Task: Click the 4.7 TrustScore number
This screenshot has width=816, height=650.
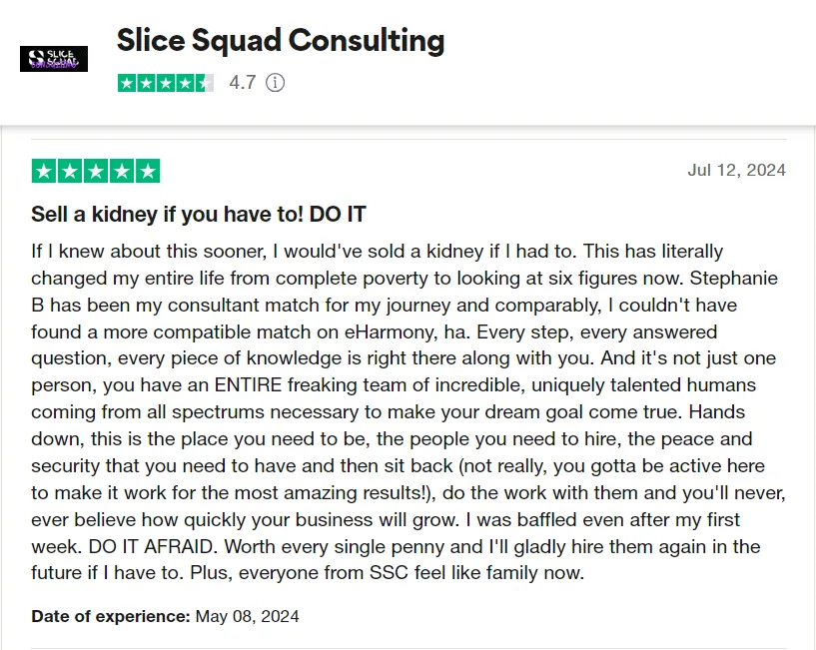Action: pos(243,83)
